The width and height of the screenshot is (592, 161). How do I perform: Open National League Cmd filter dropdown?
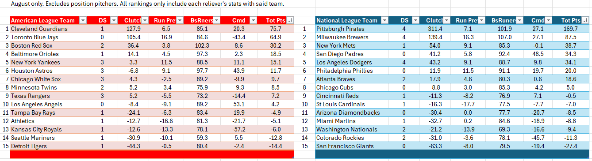548,20
